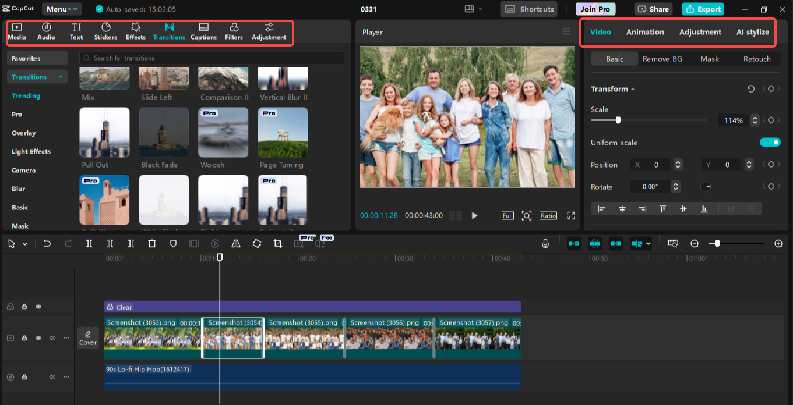Click the Rotate value stepper arrows
The image size is (793, 405).
coord(675,187)
